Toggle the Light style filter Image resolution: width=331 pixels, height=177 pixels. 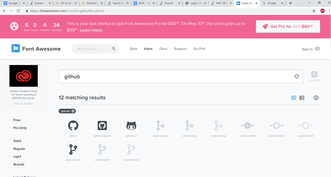click(x=17, y=156)
